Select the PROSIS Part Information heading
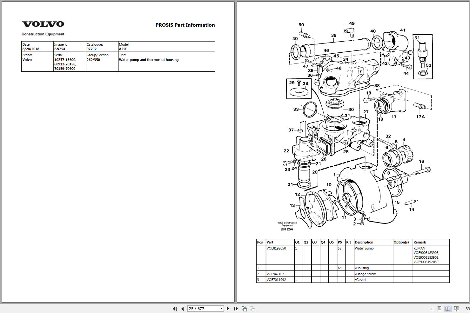This screenshot has height=313, width=470. click(185, 25)
